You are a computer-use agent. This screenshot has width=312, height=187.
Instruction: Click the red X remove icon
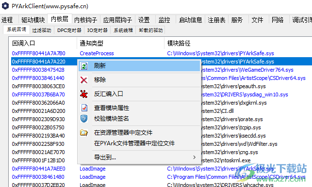[84, 80]
